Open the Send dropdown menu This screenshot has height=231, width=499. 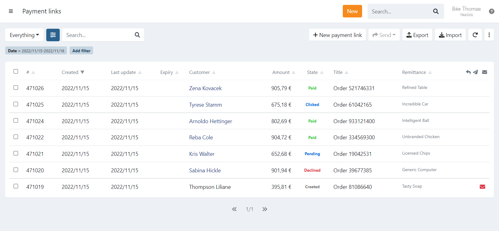384,35
